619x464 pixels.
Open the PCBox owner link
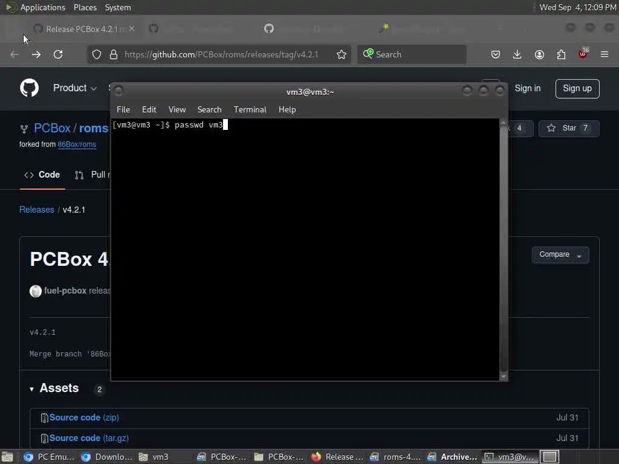pyautogui.click(x=52, y=128)
